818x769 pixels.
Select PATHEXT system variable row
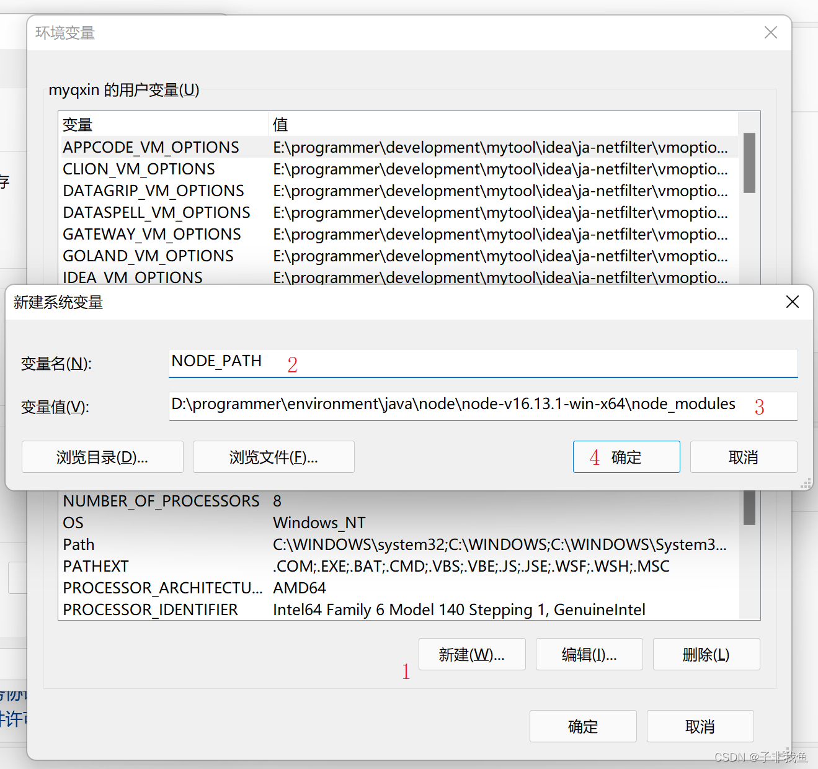coord(398,566)
